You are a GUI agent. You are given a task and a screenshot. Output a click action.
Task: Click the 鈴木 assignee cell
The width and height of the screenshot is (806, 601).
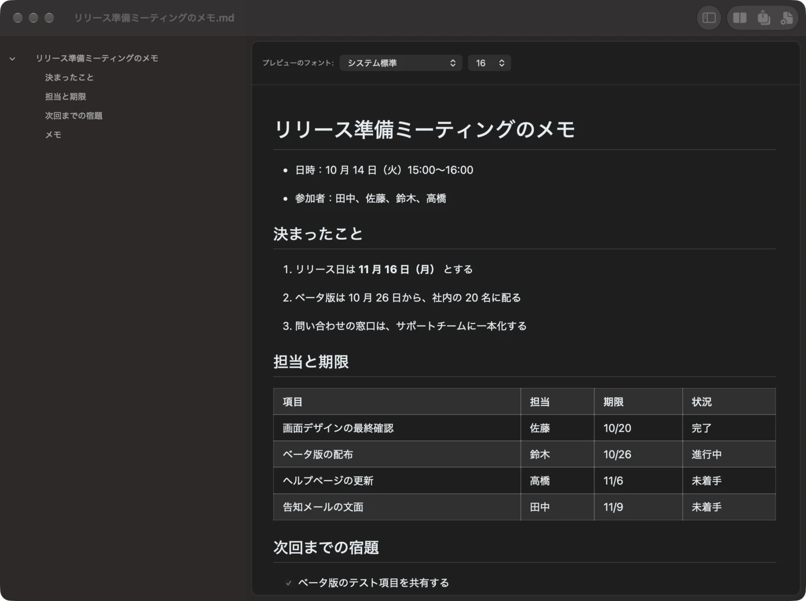[557, 454]
